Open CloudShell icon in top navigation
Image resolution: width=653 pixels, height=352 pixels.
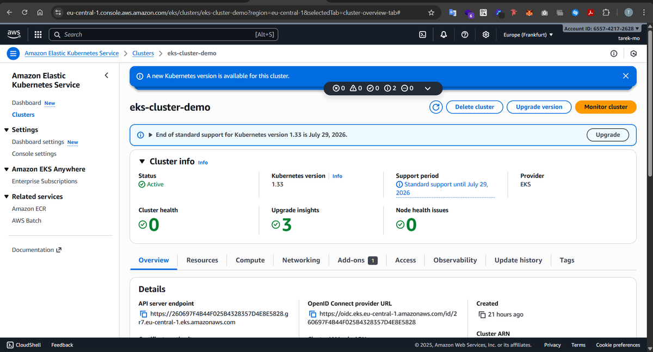coord(422,34)
